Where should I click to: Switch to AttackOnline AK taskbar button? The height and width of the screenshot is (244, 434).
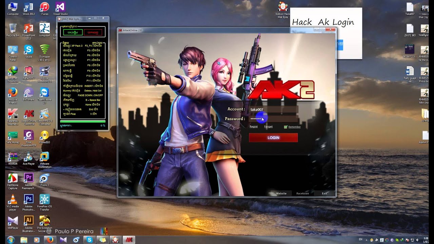129,240
